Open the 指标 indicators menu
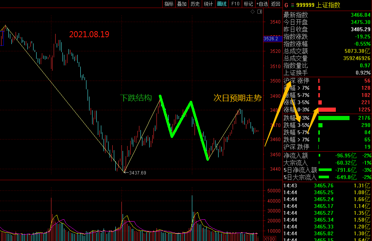372x241 pixels. coord(169,4)
